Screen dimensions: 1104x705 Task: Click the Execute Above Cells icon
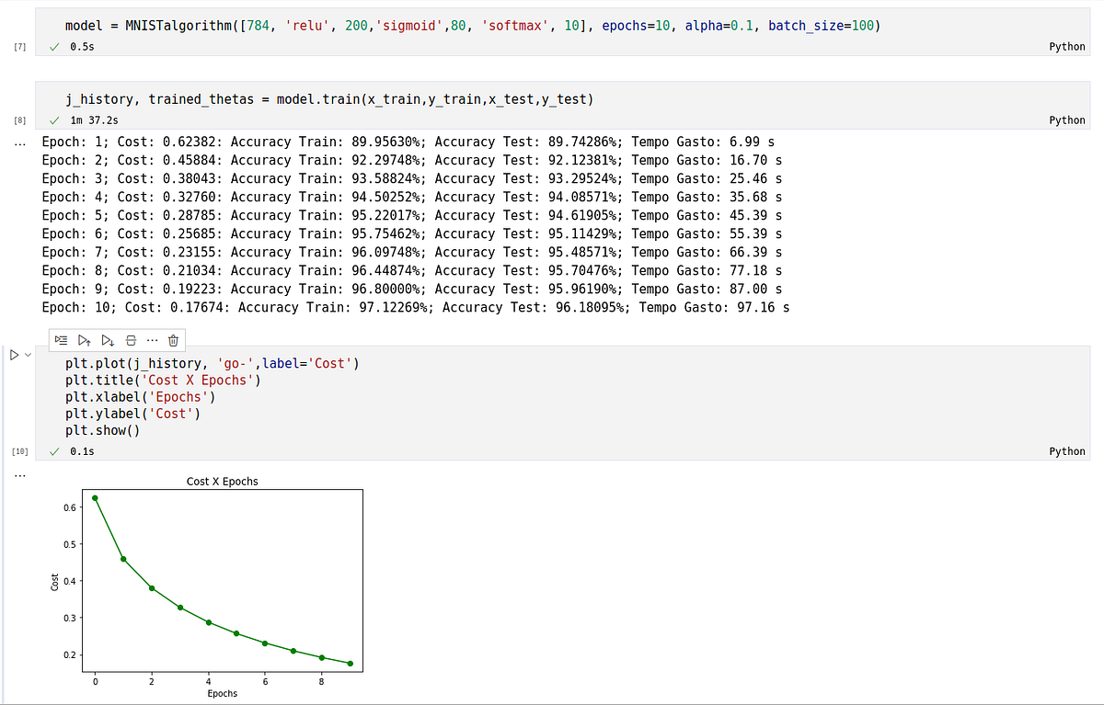pos(84,339)
